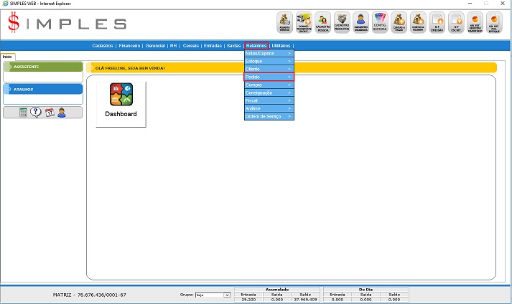
Task: Open the Cadastro Pessoa toolbar icon
Action: coord(323,23)
